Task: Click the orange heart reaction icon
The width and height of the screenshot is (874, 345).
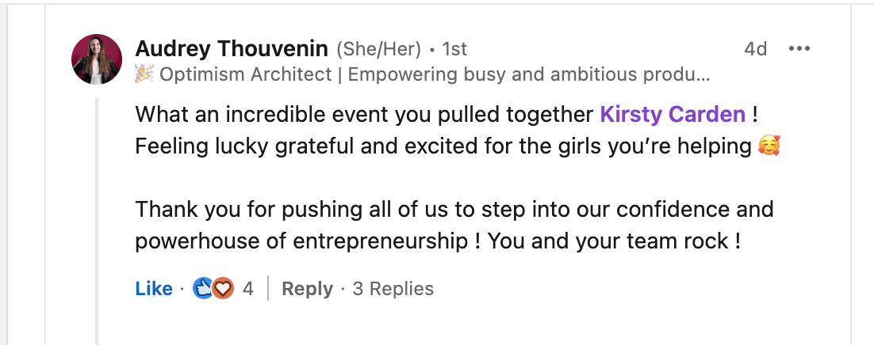Action: point(223,289)
